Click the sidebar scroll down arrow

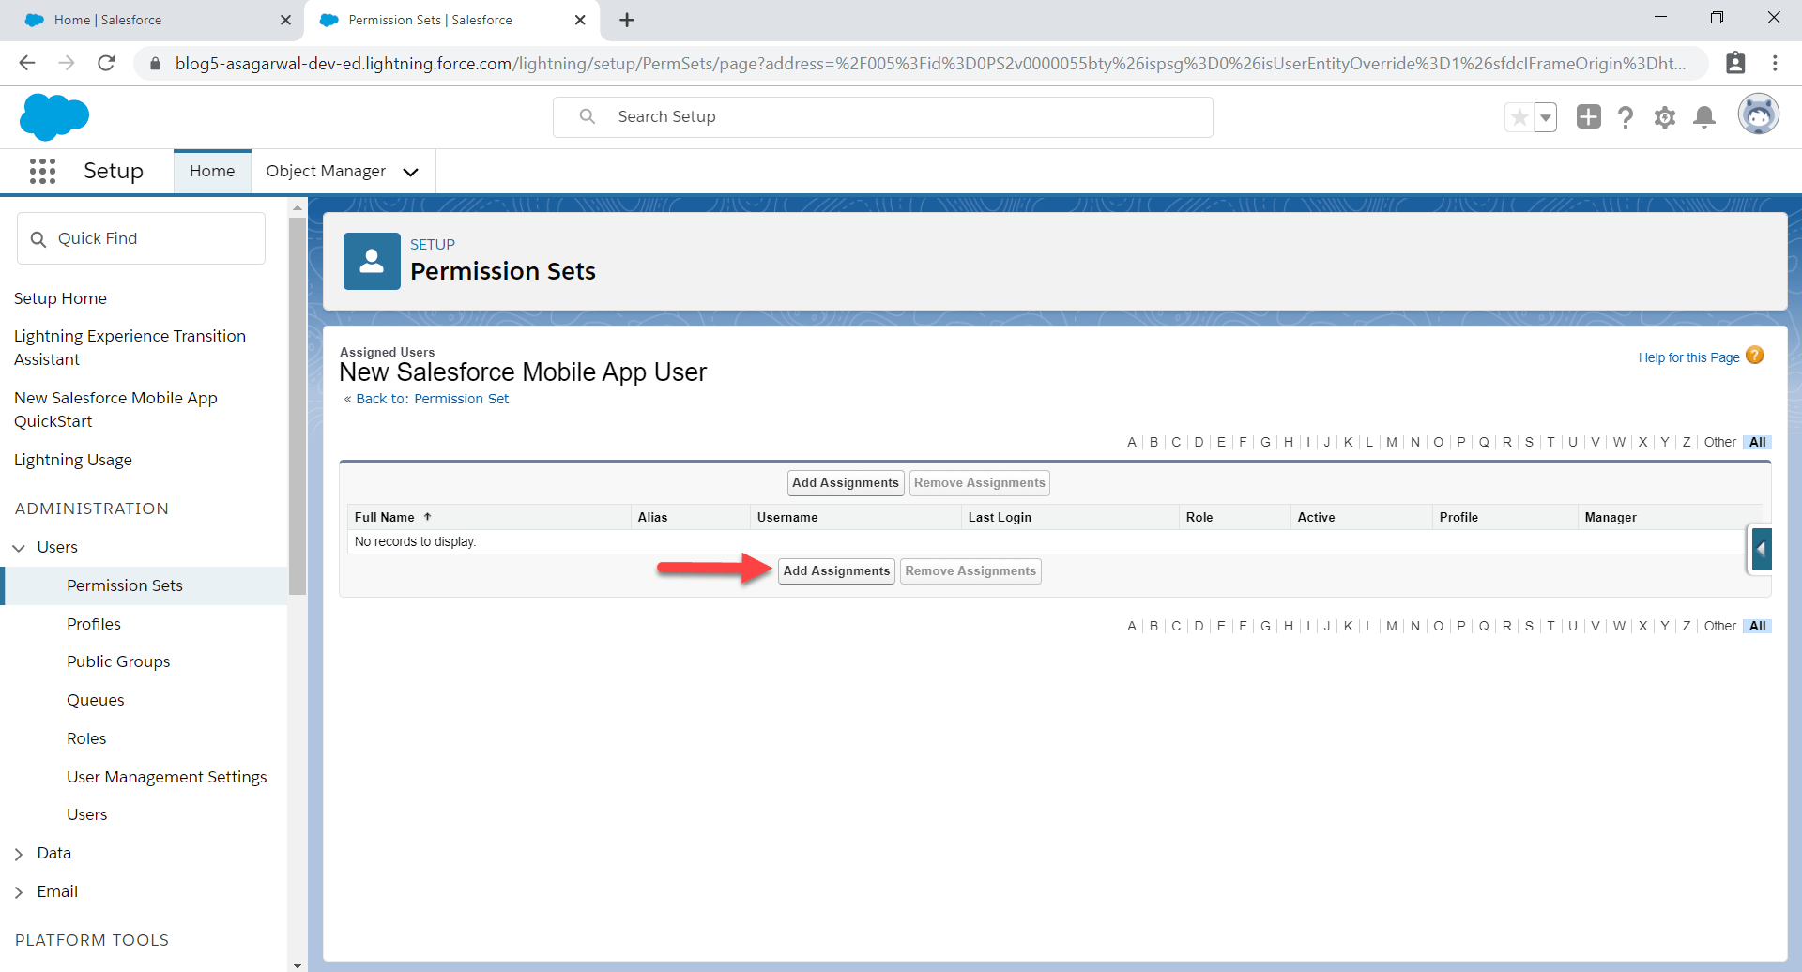coord(298,964)
